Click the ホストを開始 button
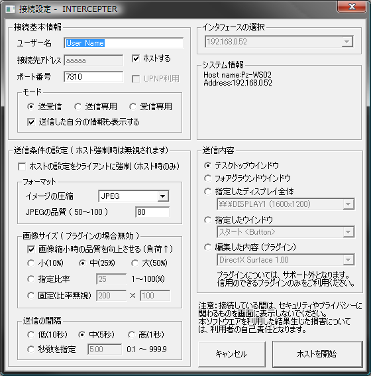The image size is (371, 376). coord(317,354)
